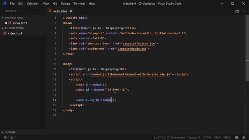The width and height of the screenshot is (249, 140).
Task: Open the View menu
Action: [46, 3]
